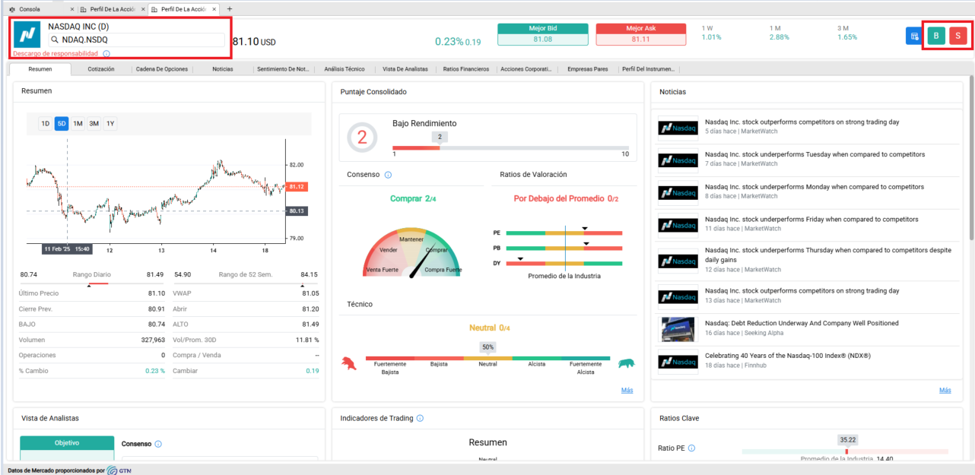
Task: Click the Más link under Noticias
Action: (x=945, y=391)
